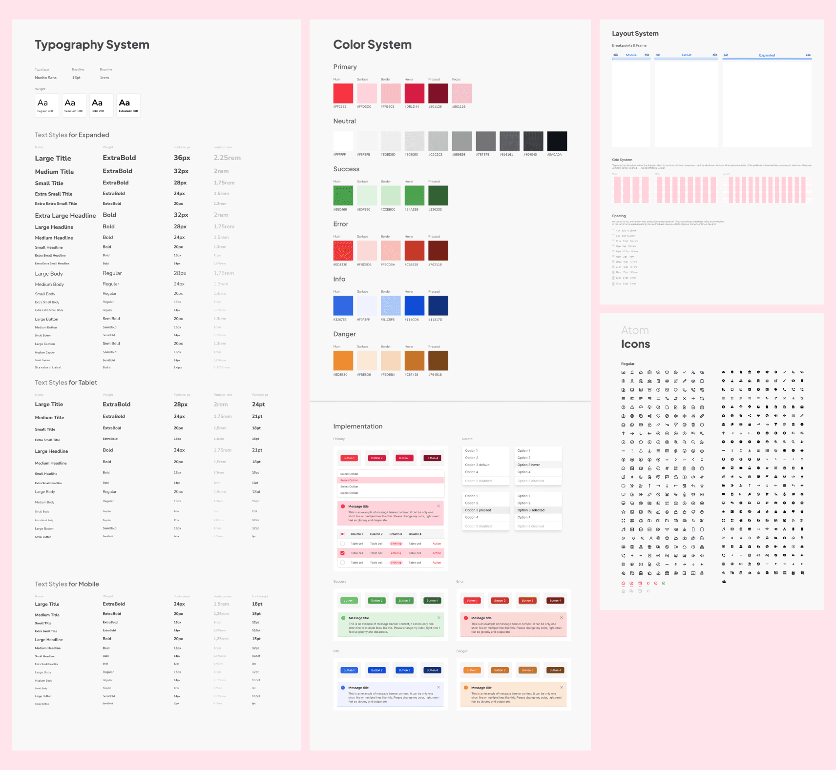This screenshot has width=836, height=770.
Task: Check the first table row checkbox
Action: 342,544
